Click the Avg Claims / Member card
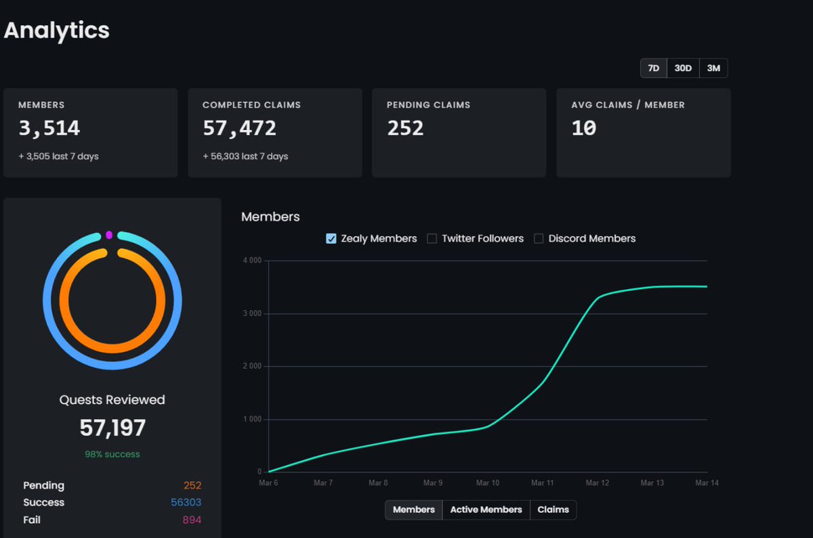This screenshot has width=813, height=538. click(643, 132)
